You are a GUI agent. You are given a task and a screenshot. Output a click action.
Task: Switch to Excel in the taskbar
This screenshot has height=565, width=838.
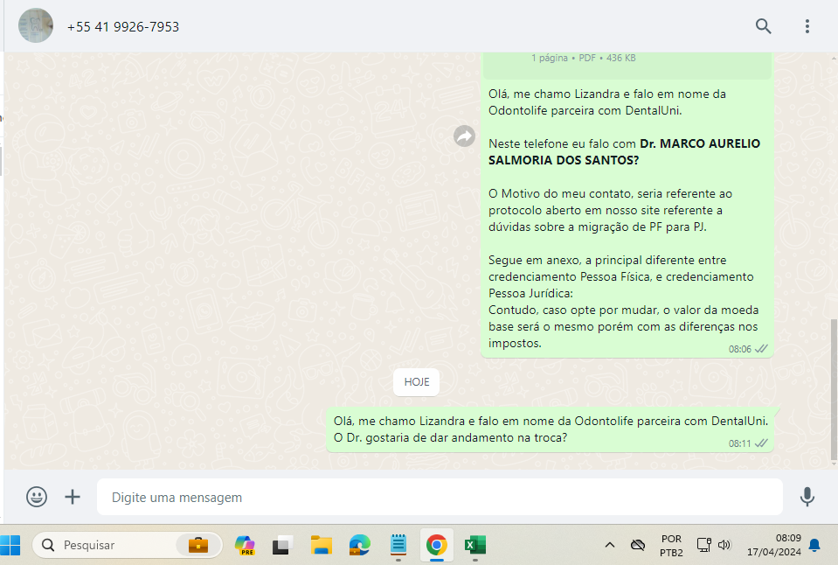tap(474, 546)
